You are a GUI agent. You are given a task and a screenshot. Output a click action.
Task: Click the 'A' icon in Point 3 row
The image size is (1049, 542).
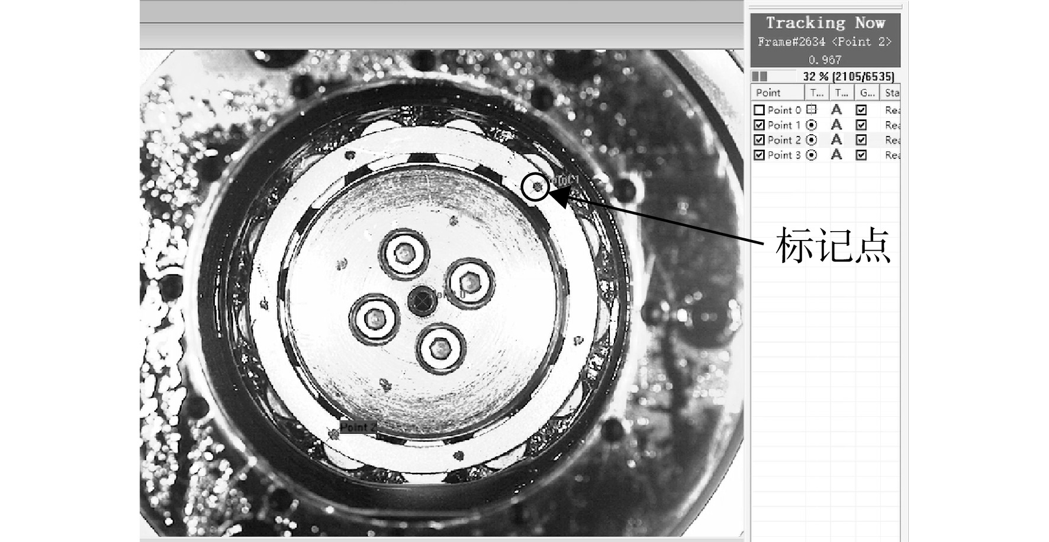click(836, 155)
